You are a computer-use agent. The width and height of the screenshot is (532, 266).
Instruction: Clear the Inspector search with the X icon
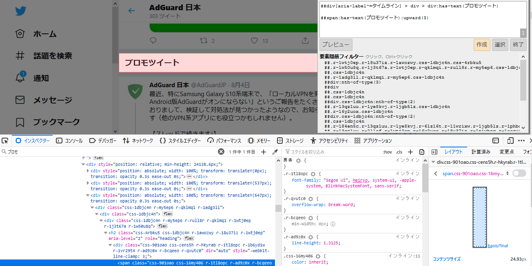coord(221,151)
